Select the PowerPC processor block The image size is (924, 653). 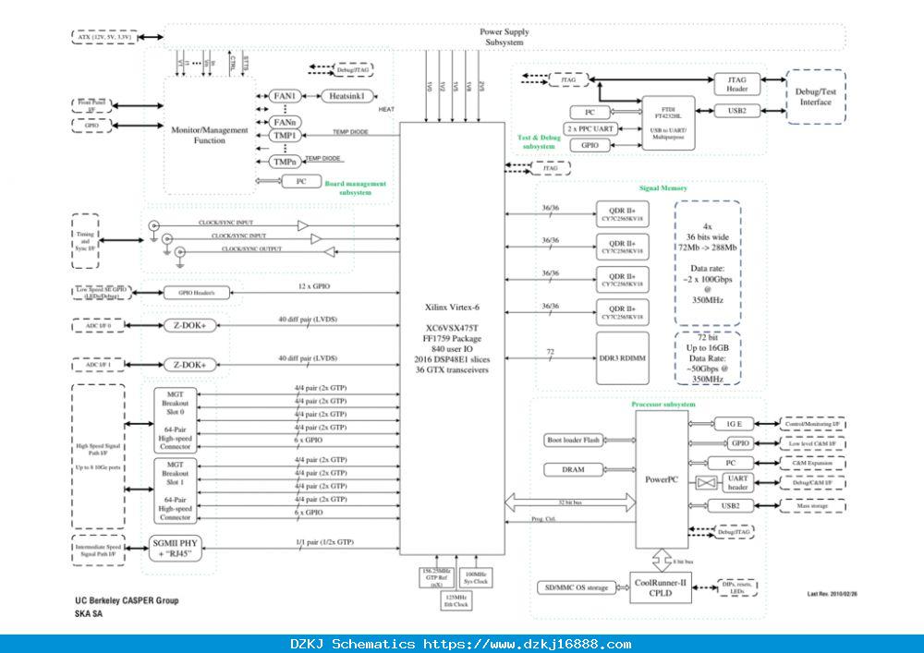coord(662,479)
